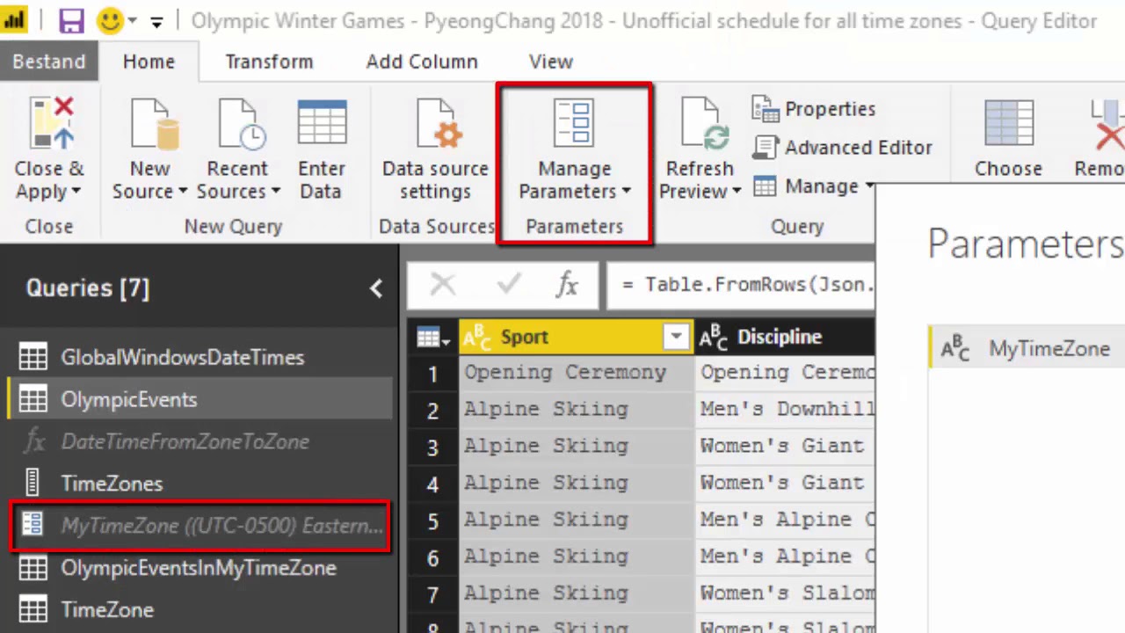The height and width of the screenshot is (633, 1125).
Task: Open the Advanced Editor
Action: pyautogui.click(x=843, y=147)
